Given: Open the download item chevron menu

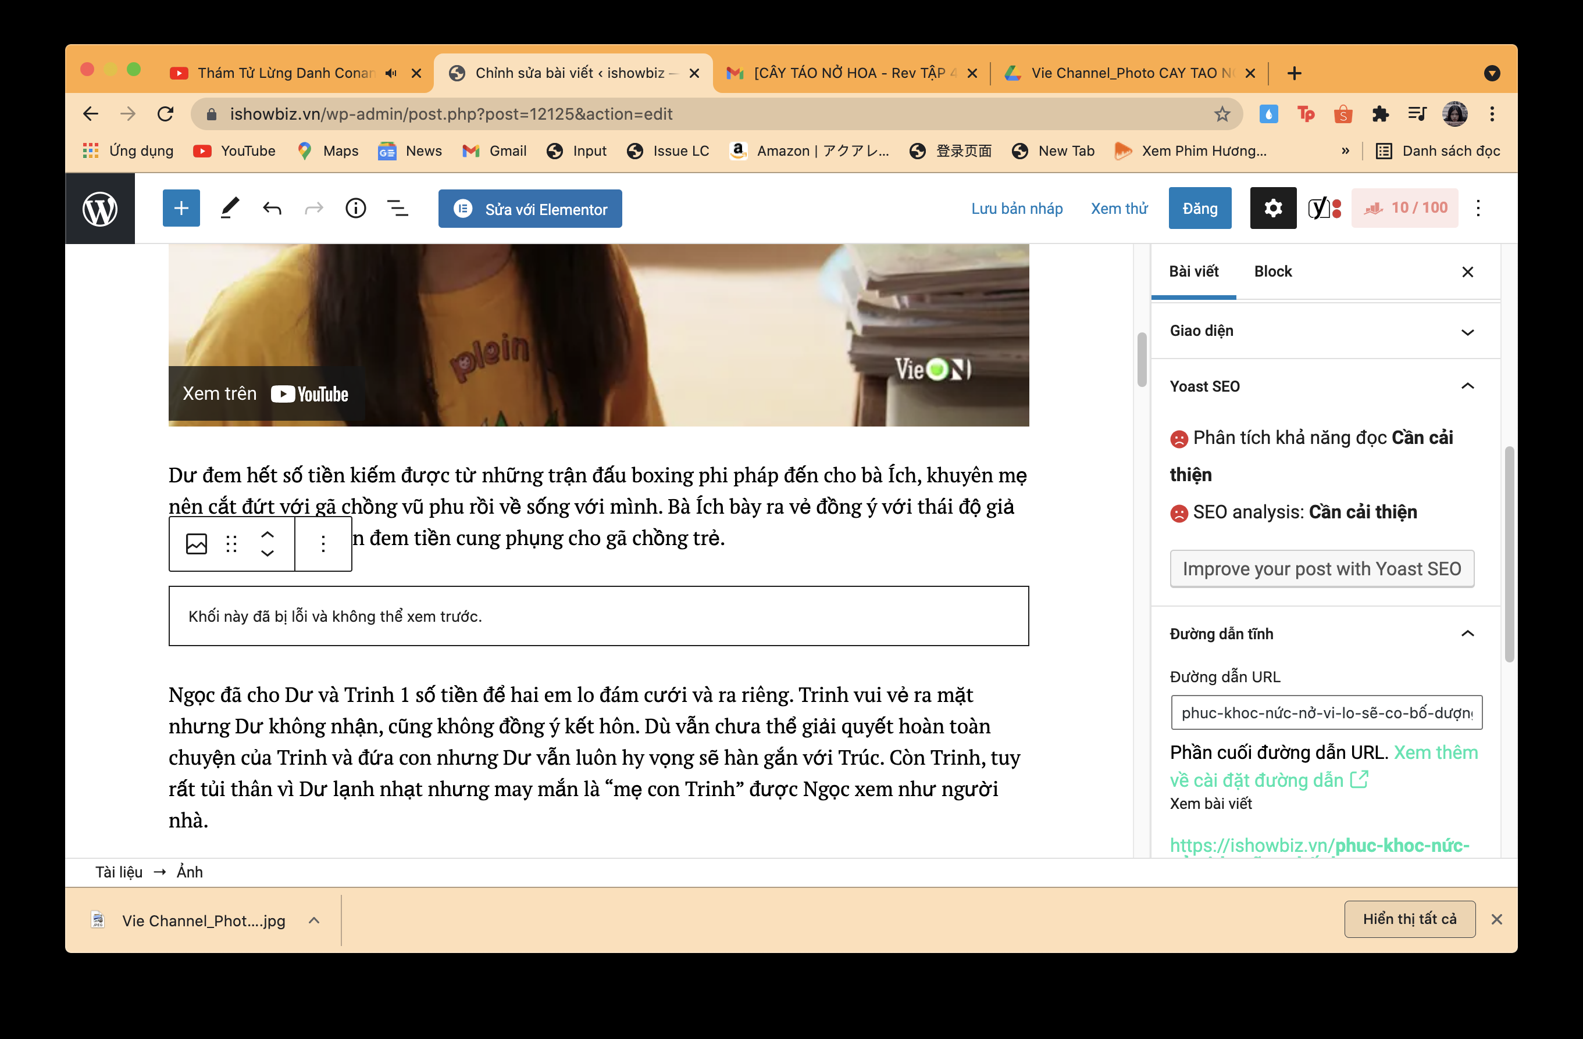Looking at the screenshot, I should point(314,920).
